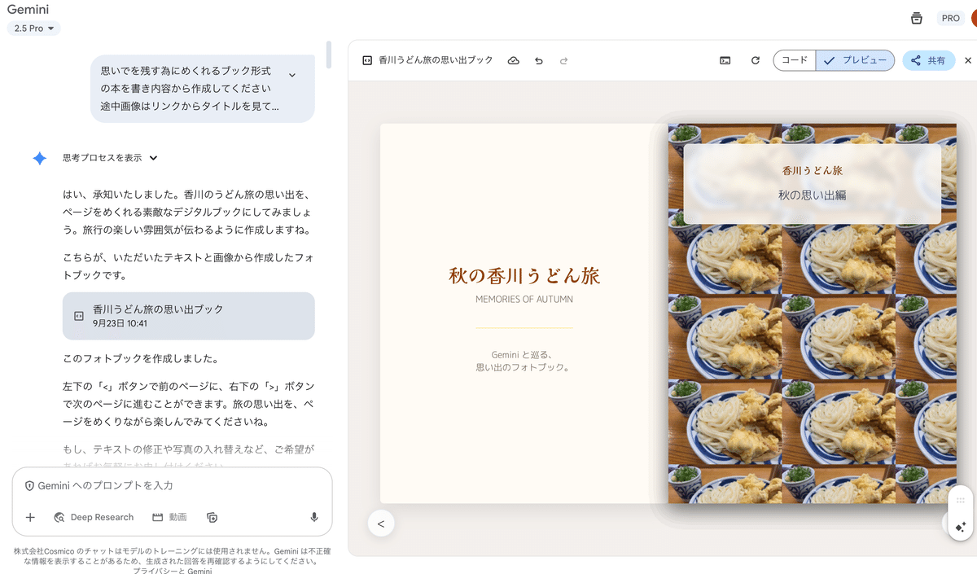Expand the collapsed user prompt bubble
This screenshot has width=977, height=574.
(x=292, y=76)
